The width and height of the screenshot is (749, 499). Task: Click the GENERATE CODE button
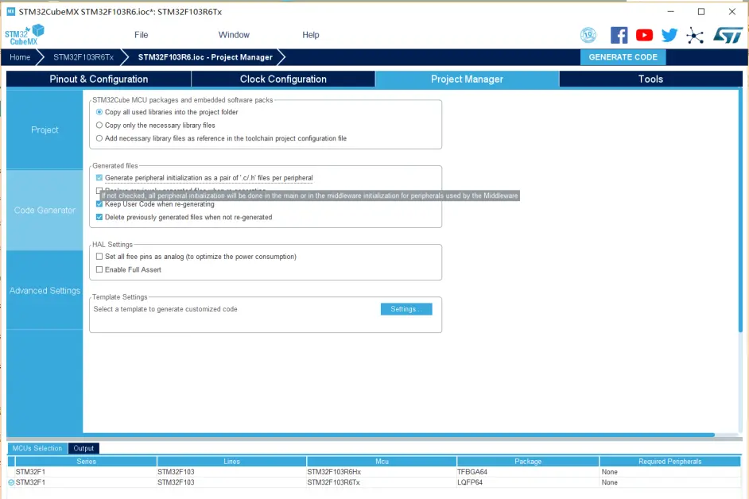point(623,57)
